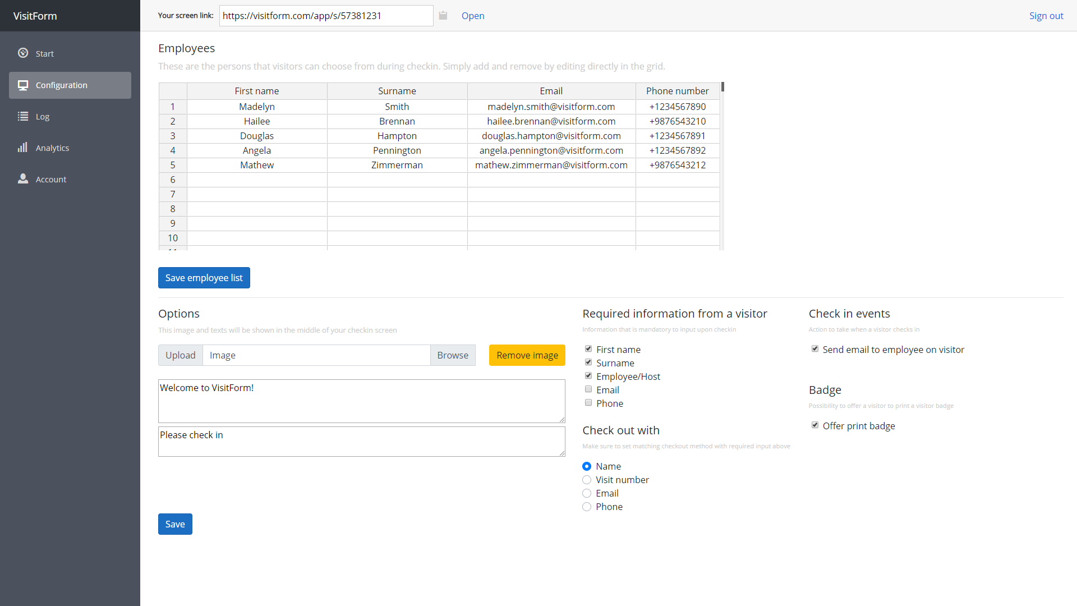The height and width of the screenshot is (606, 1077).
Task: Enable the Email required checkbox
Action: click(588, 389)
